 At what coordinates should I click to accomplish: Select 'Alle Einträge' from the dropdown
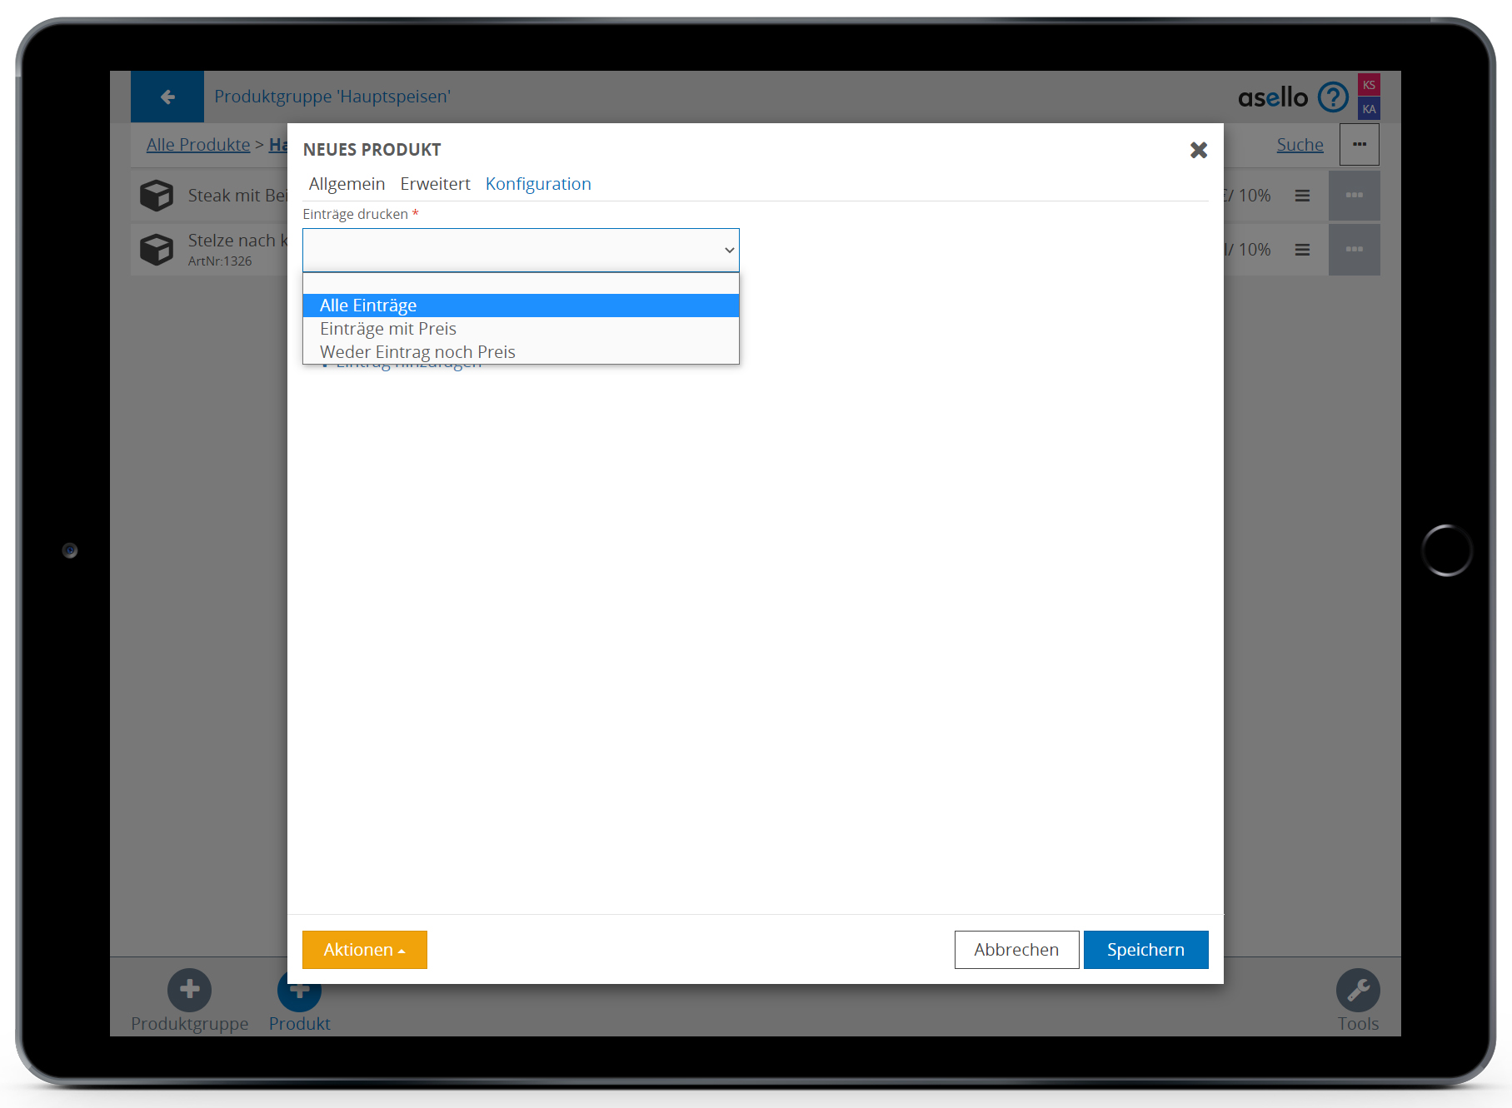click(x=368, y=306)
